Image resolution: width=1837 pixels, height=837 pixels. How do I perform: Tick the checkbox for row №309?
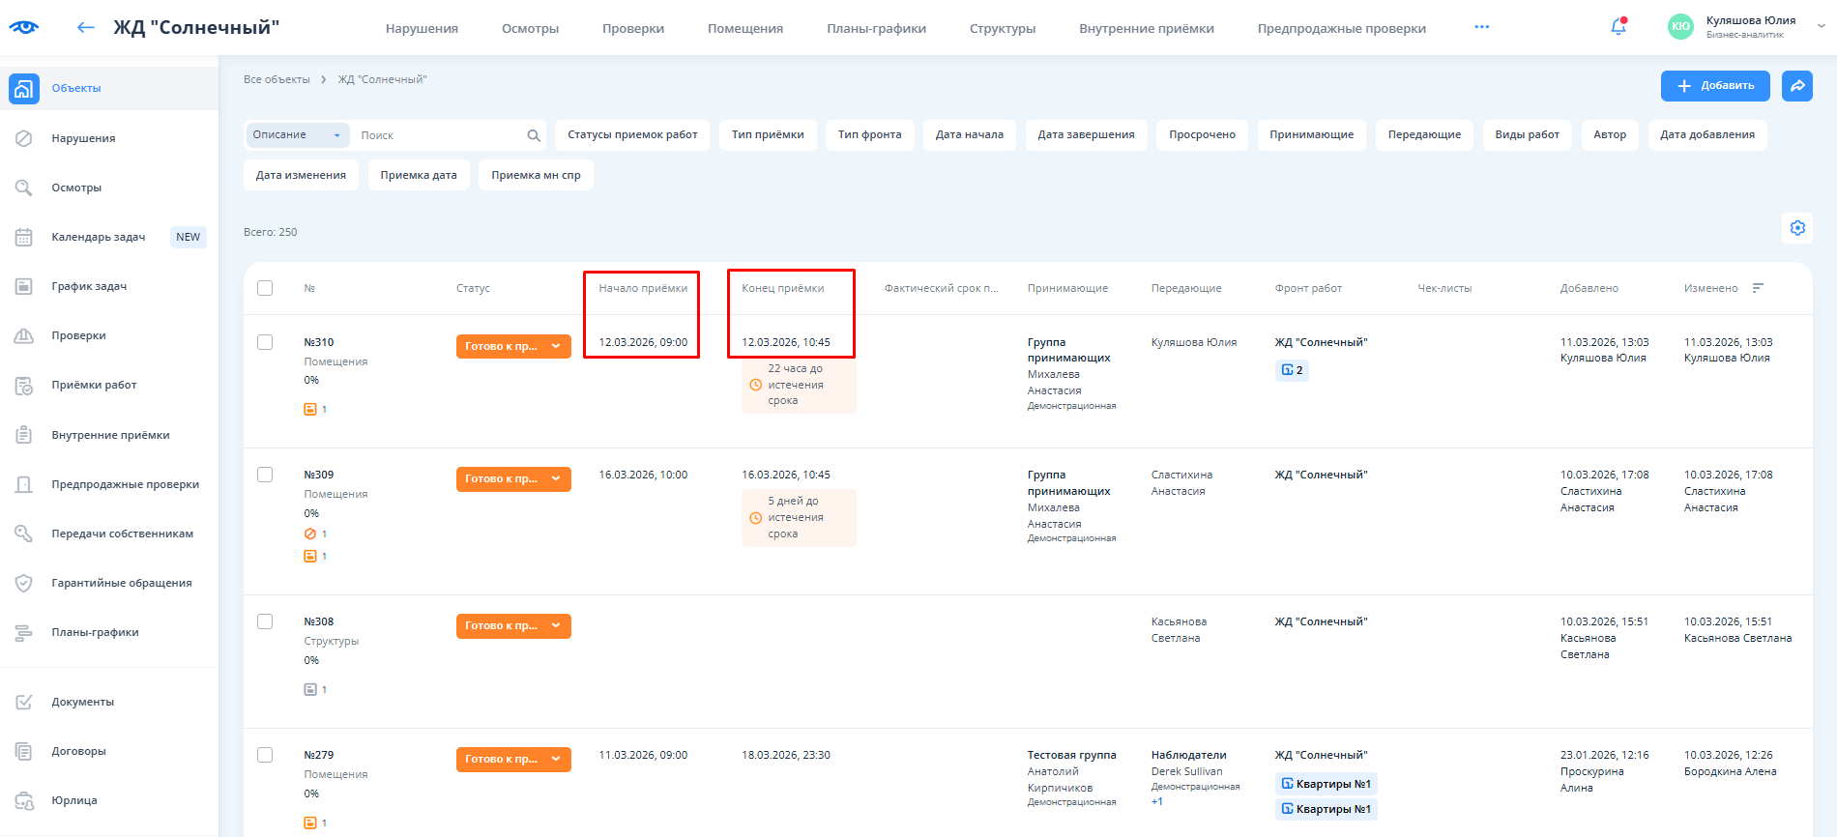point(265,475)
